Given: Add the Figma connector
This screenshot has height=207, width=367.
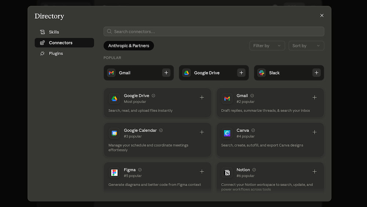Looking at the screenshot, I should (202, 172).
